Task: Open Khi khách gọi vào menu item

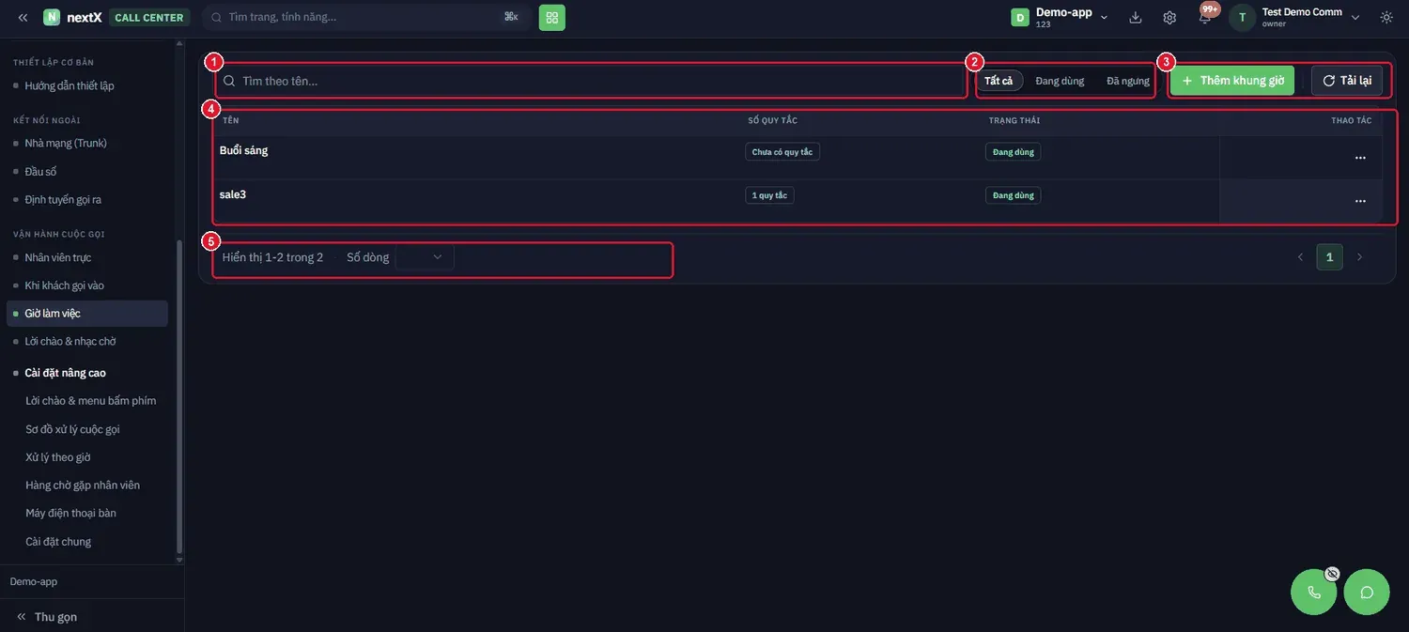Action: pos(64,285)
